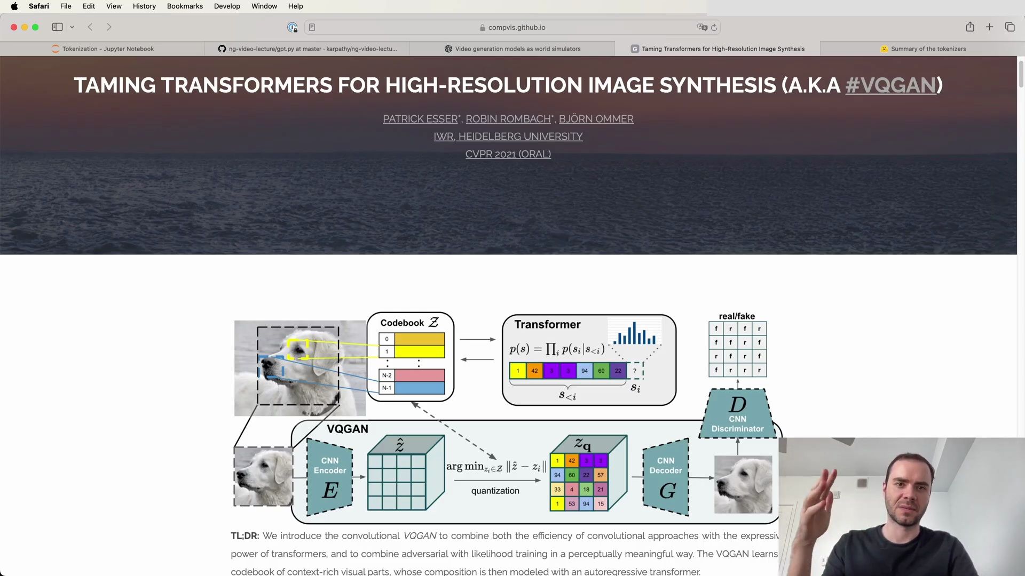Screen dimensions: 1025x576
Task: Go forward to the next page
Action: click(x=109, y=27)
